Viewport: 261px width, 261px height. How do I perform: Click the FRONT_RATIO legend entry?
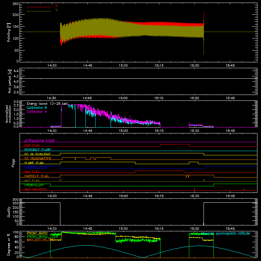tap(37, 233)
